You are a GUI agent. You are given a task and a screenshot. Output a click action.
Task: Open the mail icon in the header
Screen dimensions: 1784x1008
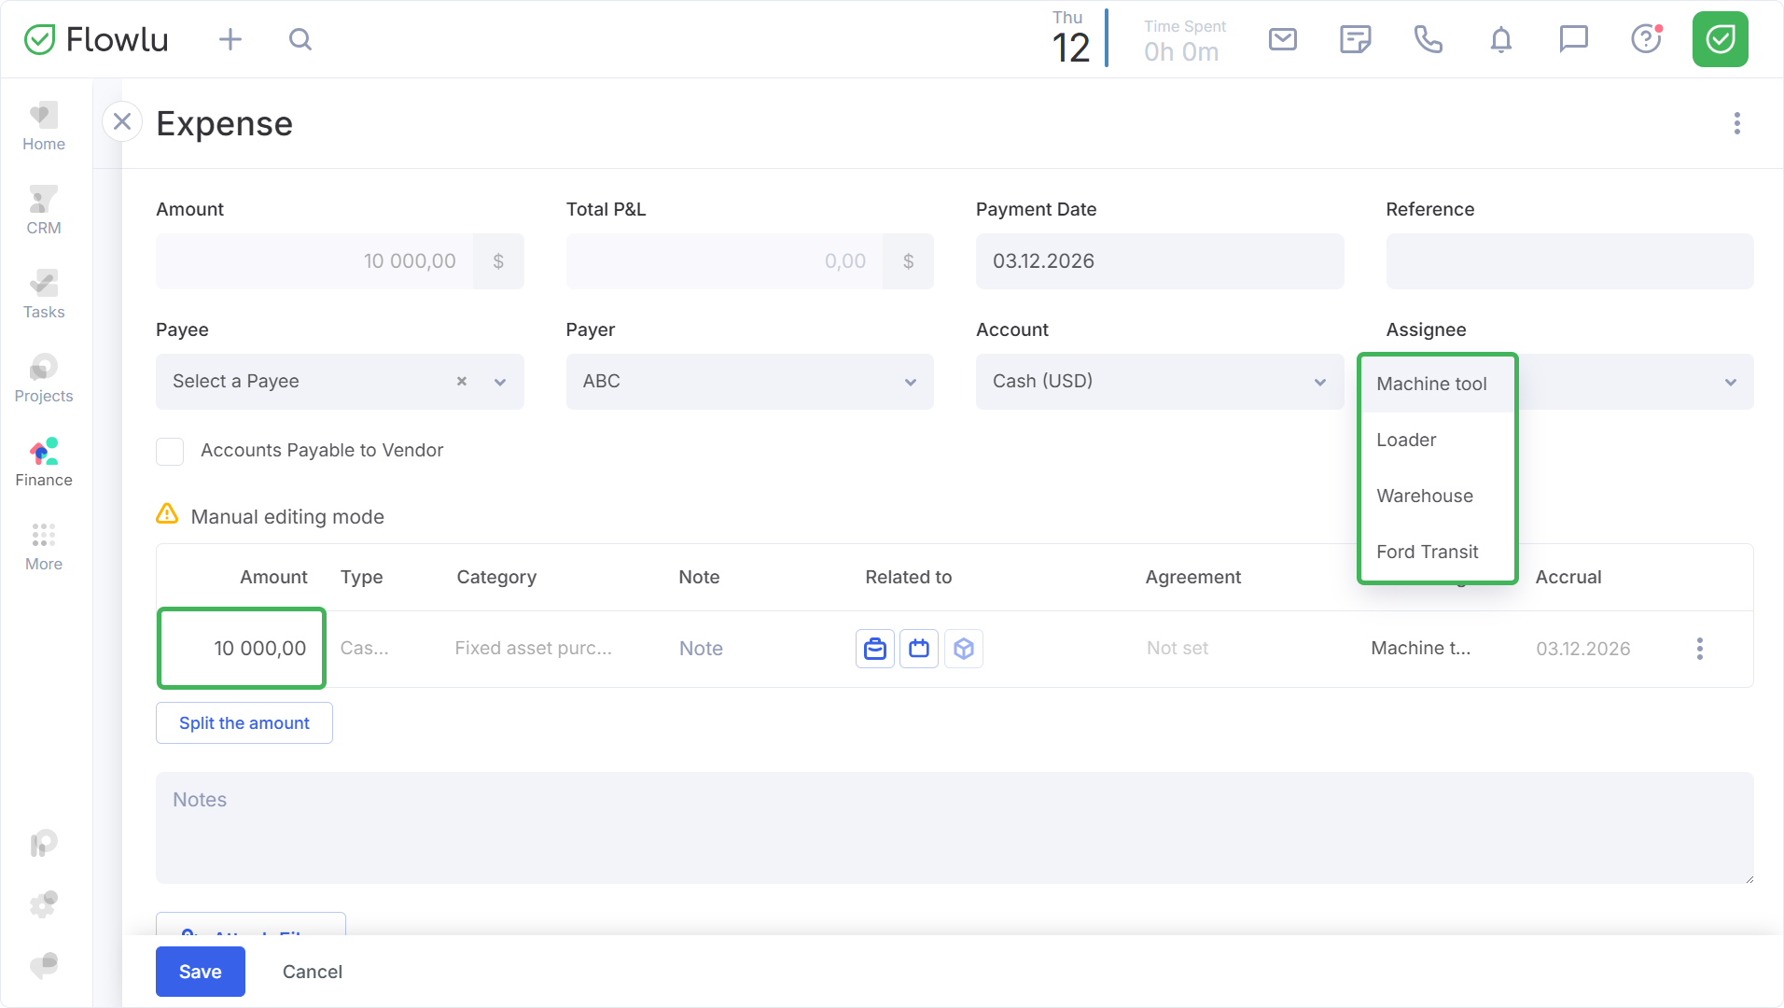pyautogui.click(x=1282, y=39)
